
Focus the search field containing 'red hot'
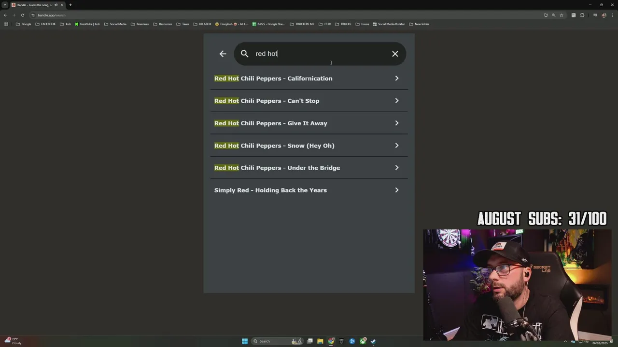pyautogui.click(x=320, y=53)
